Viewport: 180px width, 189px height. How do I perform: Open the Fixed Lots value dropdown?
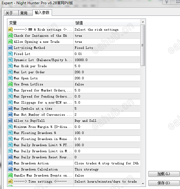pyautogui.click(x=107, y=48)
